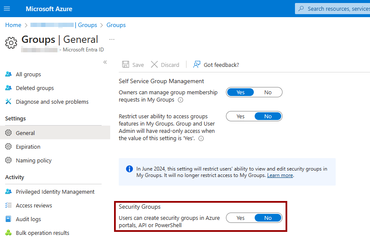Click info icon after setting is 'Yes'

[201, 138]
